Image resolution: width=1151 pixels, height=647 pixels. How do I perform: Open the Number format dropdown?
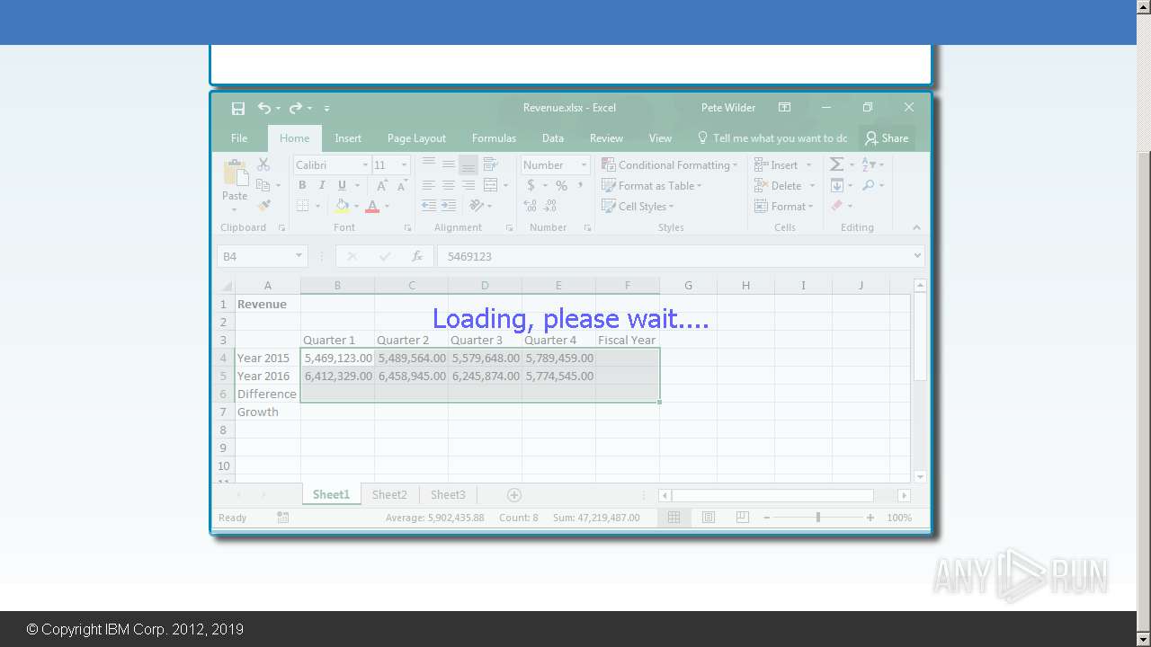tap(584, 165)
